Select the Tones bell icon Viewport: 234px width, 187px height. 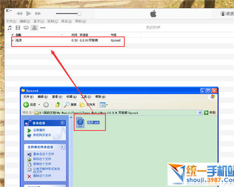(x=34, y=28)
